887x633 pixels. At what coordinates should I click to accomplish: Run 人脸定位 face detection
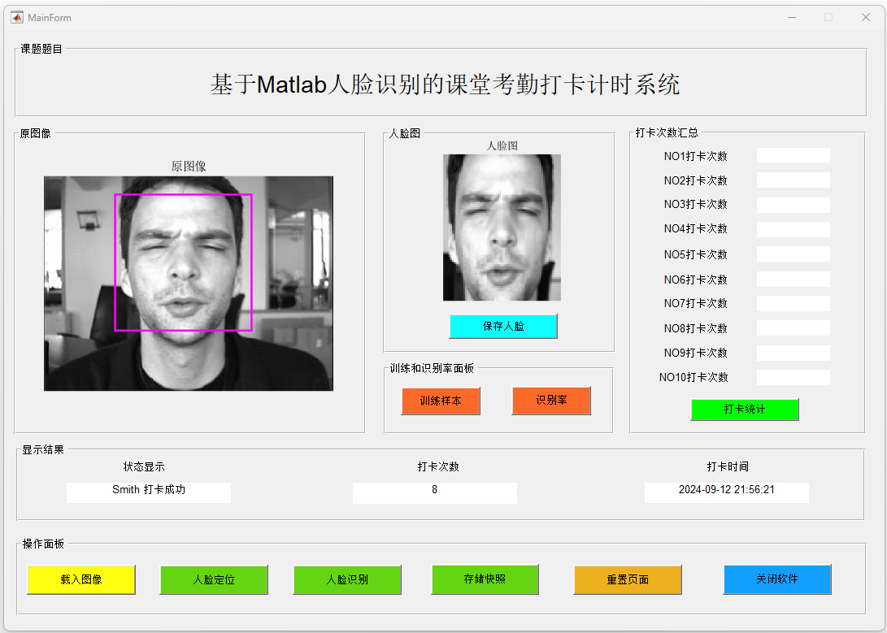(214, 579)
